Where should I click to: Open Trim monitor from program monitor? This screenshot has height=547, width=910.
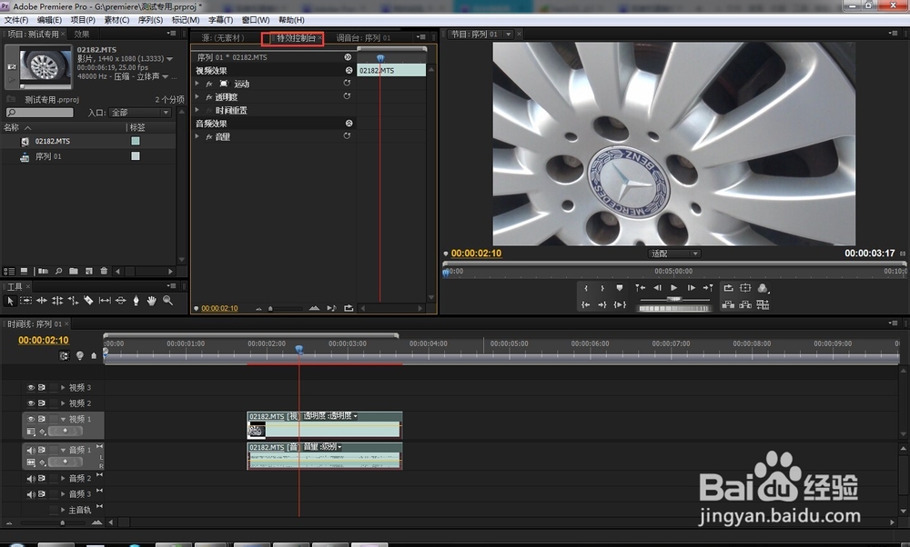coord(763,304)
